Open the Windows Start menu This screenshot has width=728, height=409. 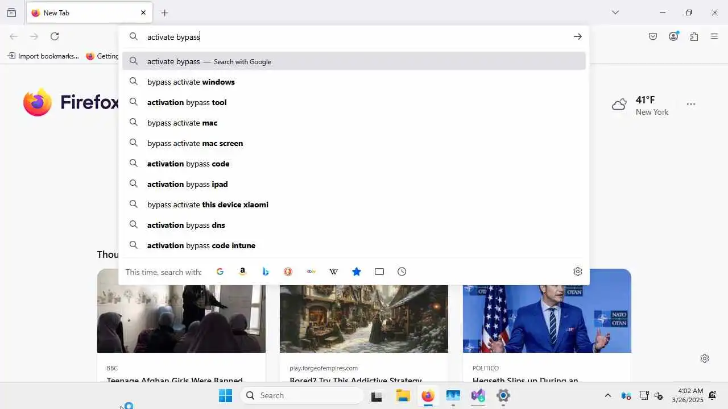click(226, 395)
